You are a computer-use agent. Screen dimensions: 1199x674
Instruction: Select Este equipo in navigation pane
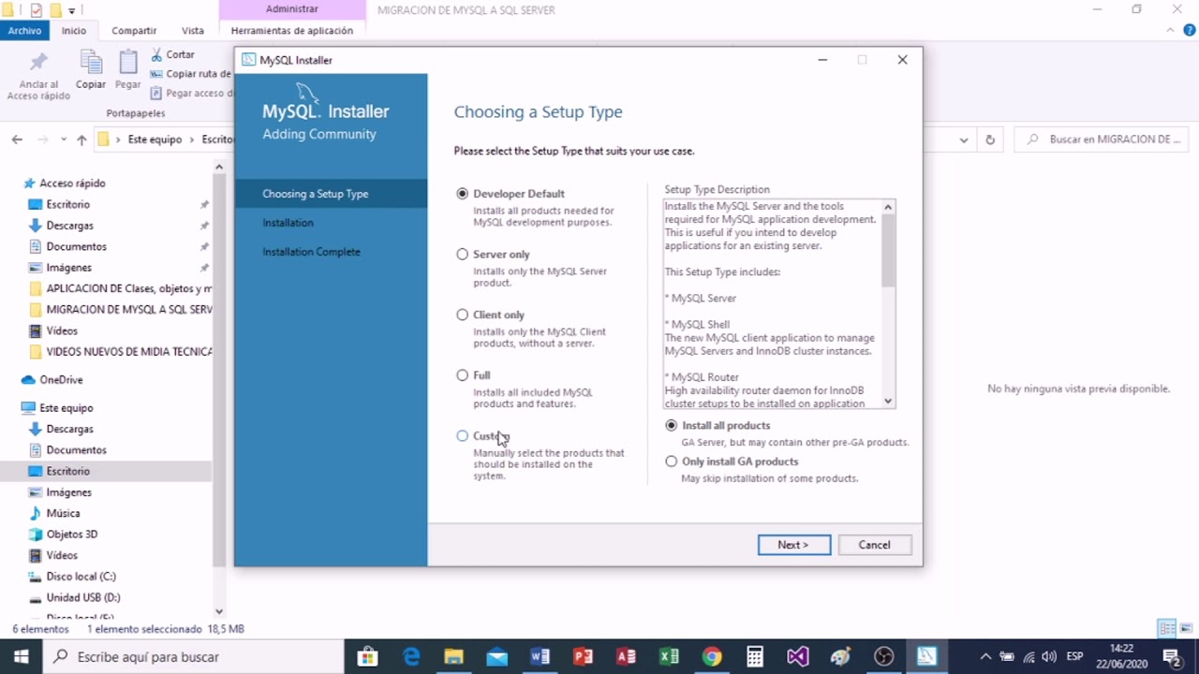(66, 408)
